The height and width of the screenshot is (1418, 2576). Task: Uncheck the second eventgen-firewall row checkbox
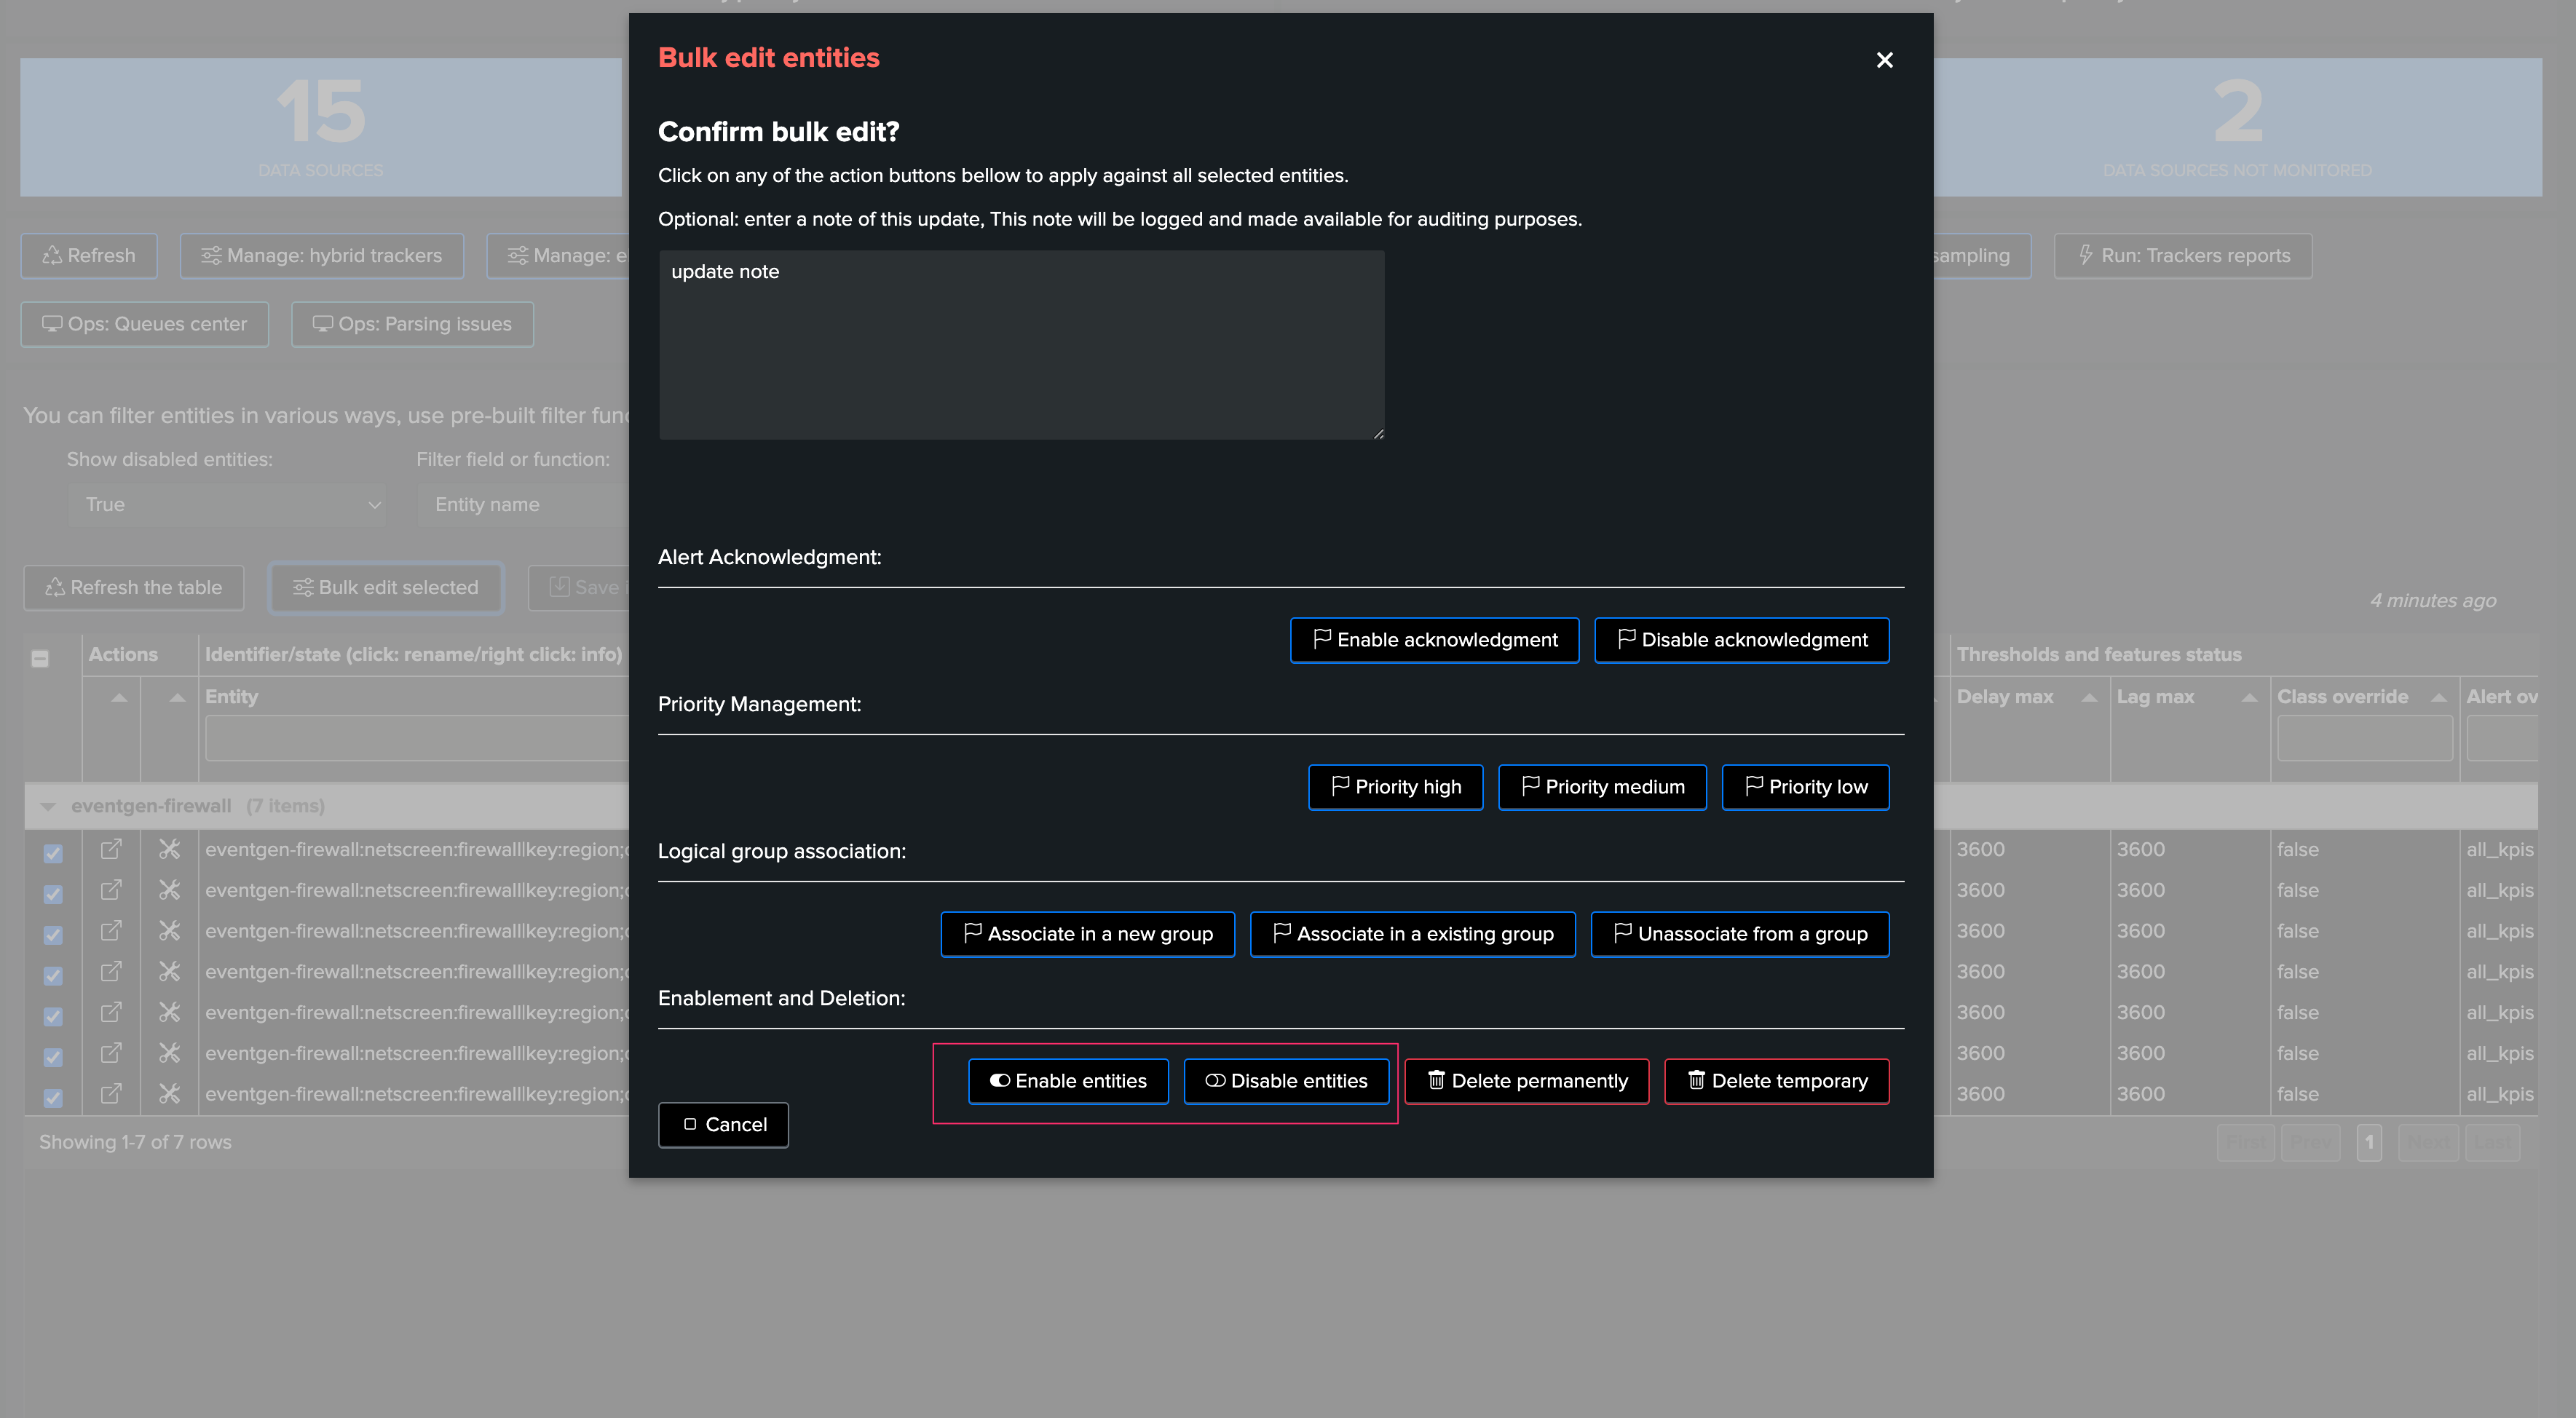[x=53, y=894]
